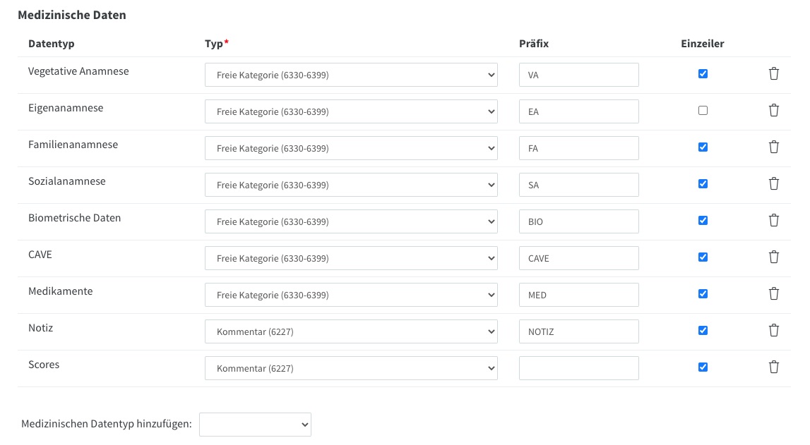810x445 pixels.
Task: Click trash icon for Eigenanamnese
Action: pyautogui.click(x=773, y=111)
